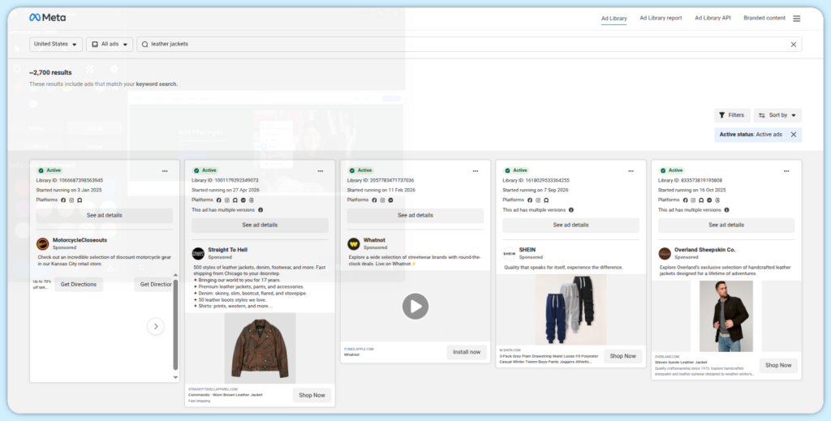The width and height of the screenshot is (831, 421).
Task: Click the Overland Sheepskin Co. advertiser name
Action: [705, 250]
